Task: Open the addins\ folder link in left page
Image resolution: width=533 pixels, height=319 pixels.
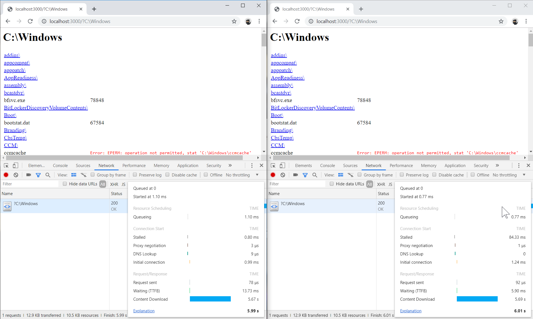Action: pos(12,55)
